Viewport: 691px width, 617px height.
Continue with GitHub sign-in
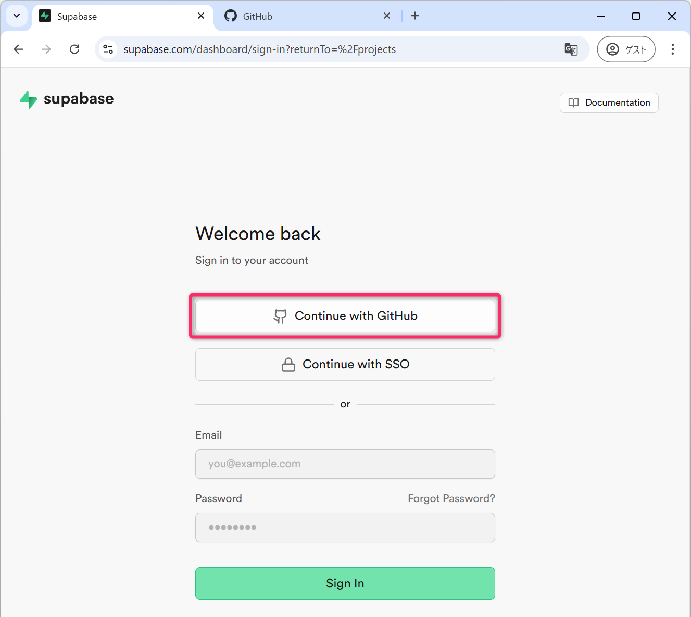click(x=345, y=316)
